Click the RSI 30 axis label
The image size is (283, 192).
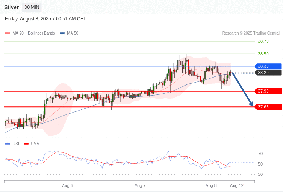click(x=260, y=174)
